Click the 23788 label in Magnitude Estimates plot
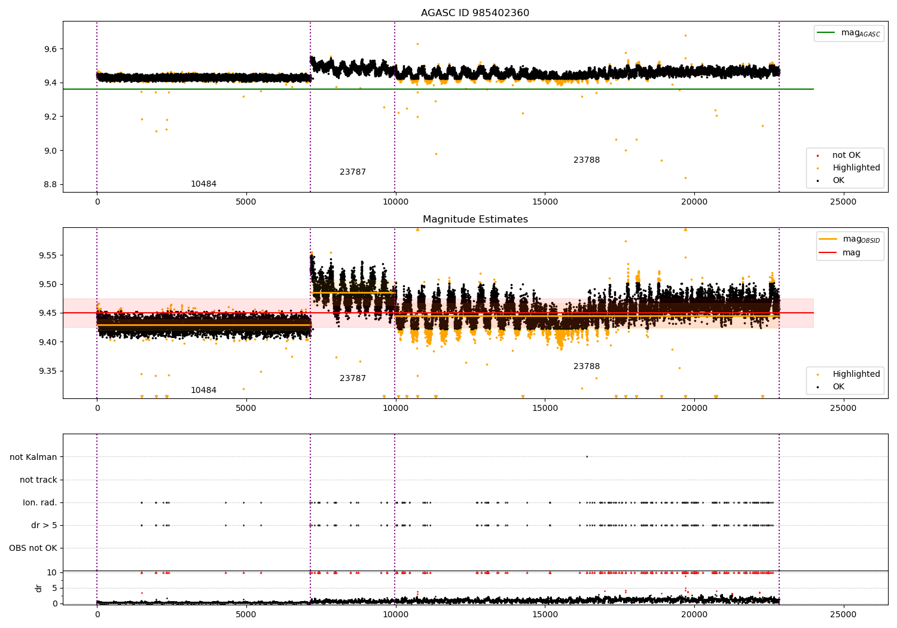 pos(587,367)
